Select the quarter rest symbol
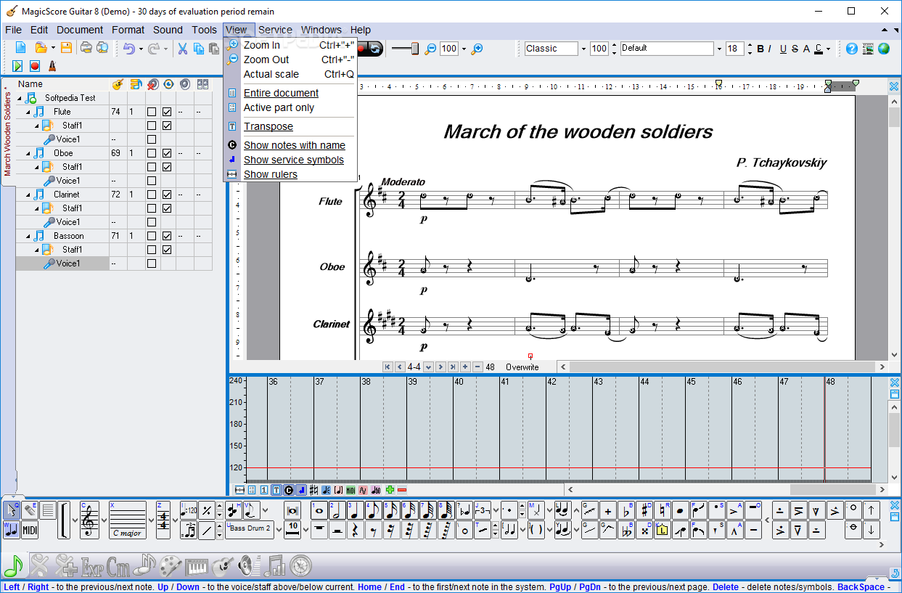The image size is (902, 593). click(356, 530)
